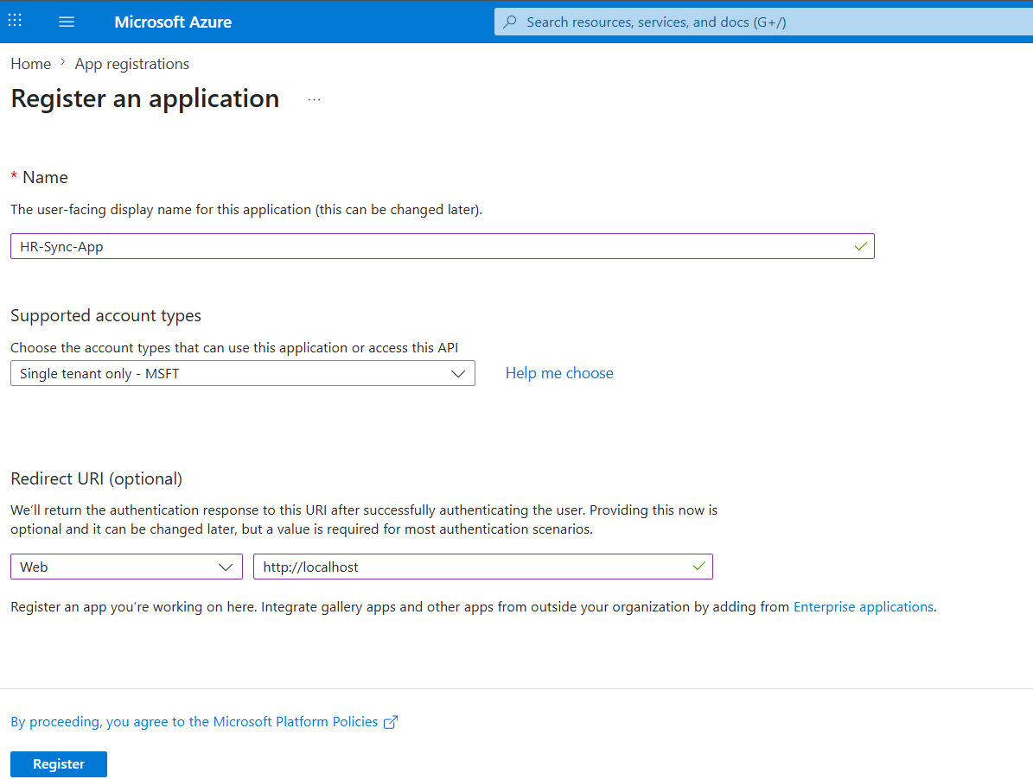
Task: Click the Help me choose link
Action: (559, 373)
